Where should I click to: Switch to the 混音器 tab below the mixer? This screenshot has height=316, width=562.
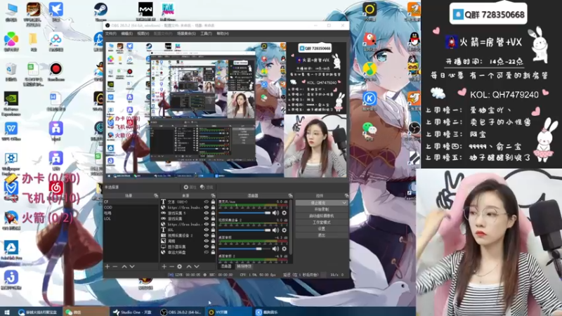coord(226,267)
